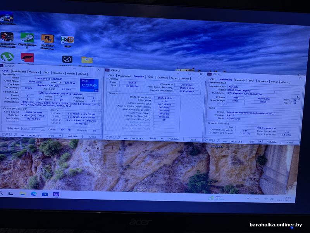Select the Корзина desktop label
The image size is (310, 233).
[217, 146]
